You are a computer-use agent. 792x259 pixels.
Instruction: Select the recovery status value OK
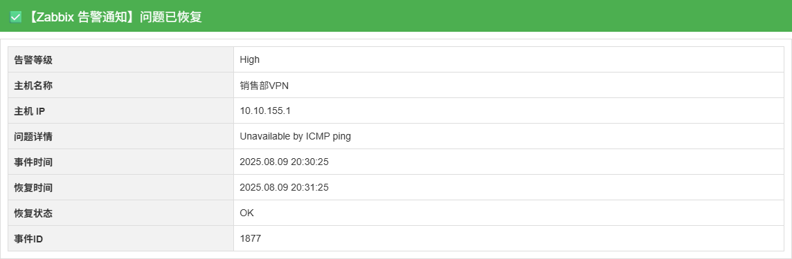click(x=247, y=213)
